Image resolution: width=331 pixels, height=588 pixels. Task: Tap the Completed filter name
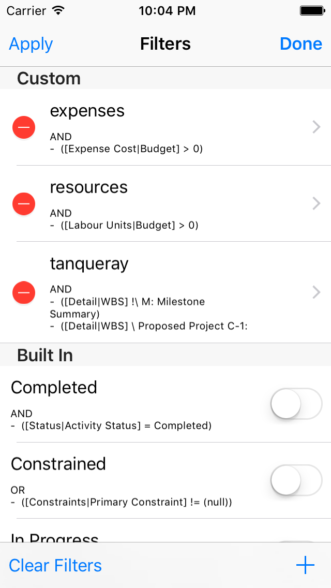coord(54,387)
